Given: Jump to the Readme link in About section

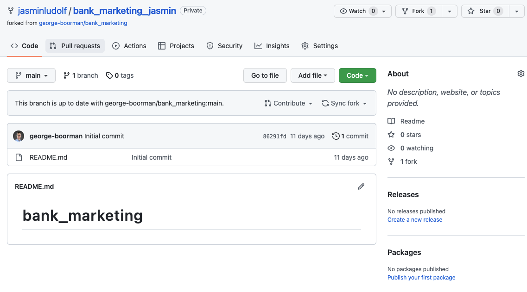Looking at the screenshot, I should [413, 121].
